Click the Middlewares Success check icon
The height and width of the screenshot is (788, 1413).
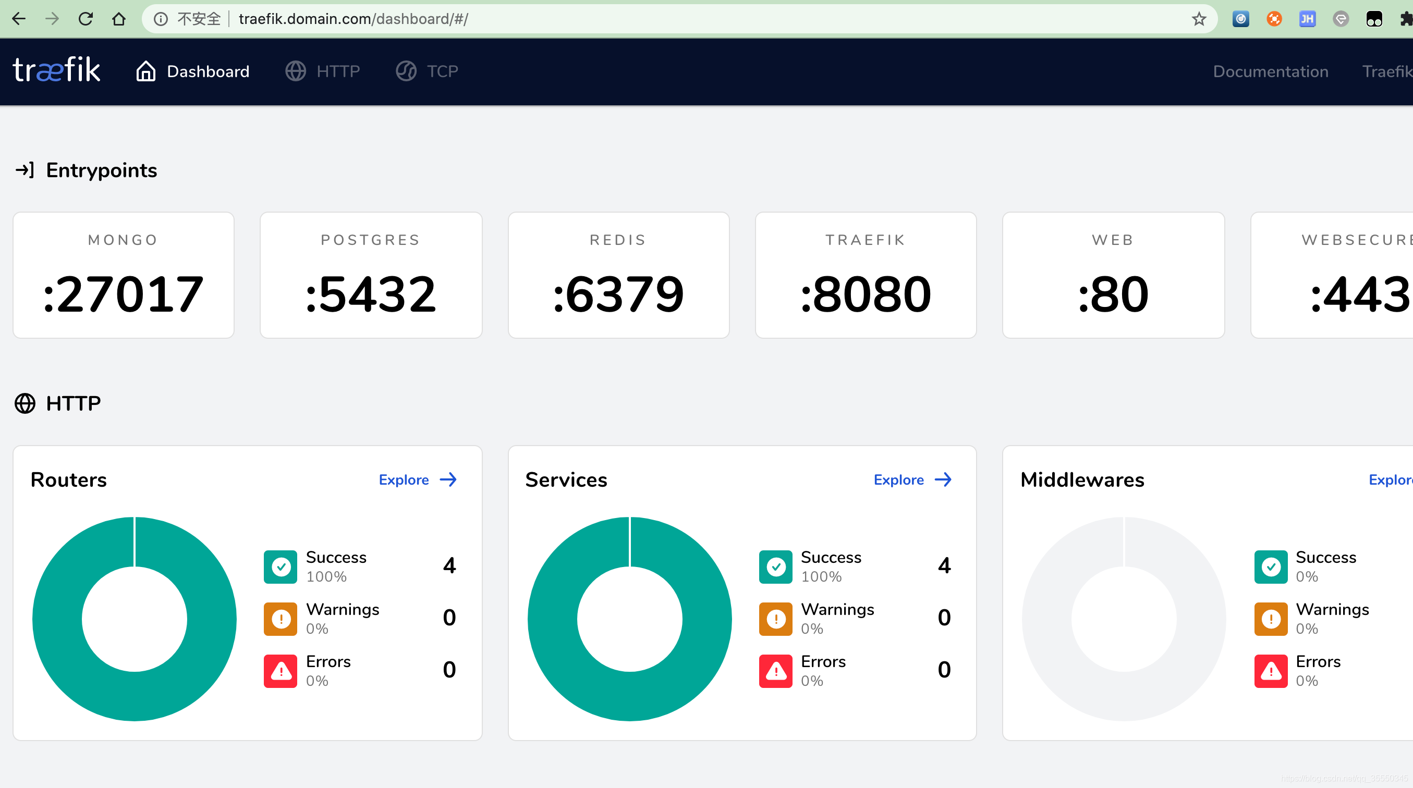pos(1271,567)
